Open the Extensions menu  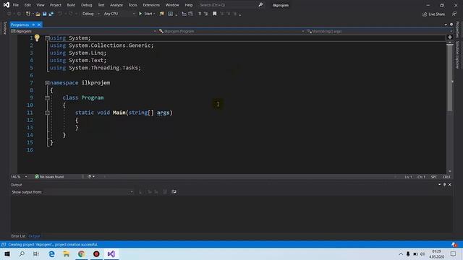pos(151,5)
